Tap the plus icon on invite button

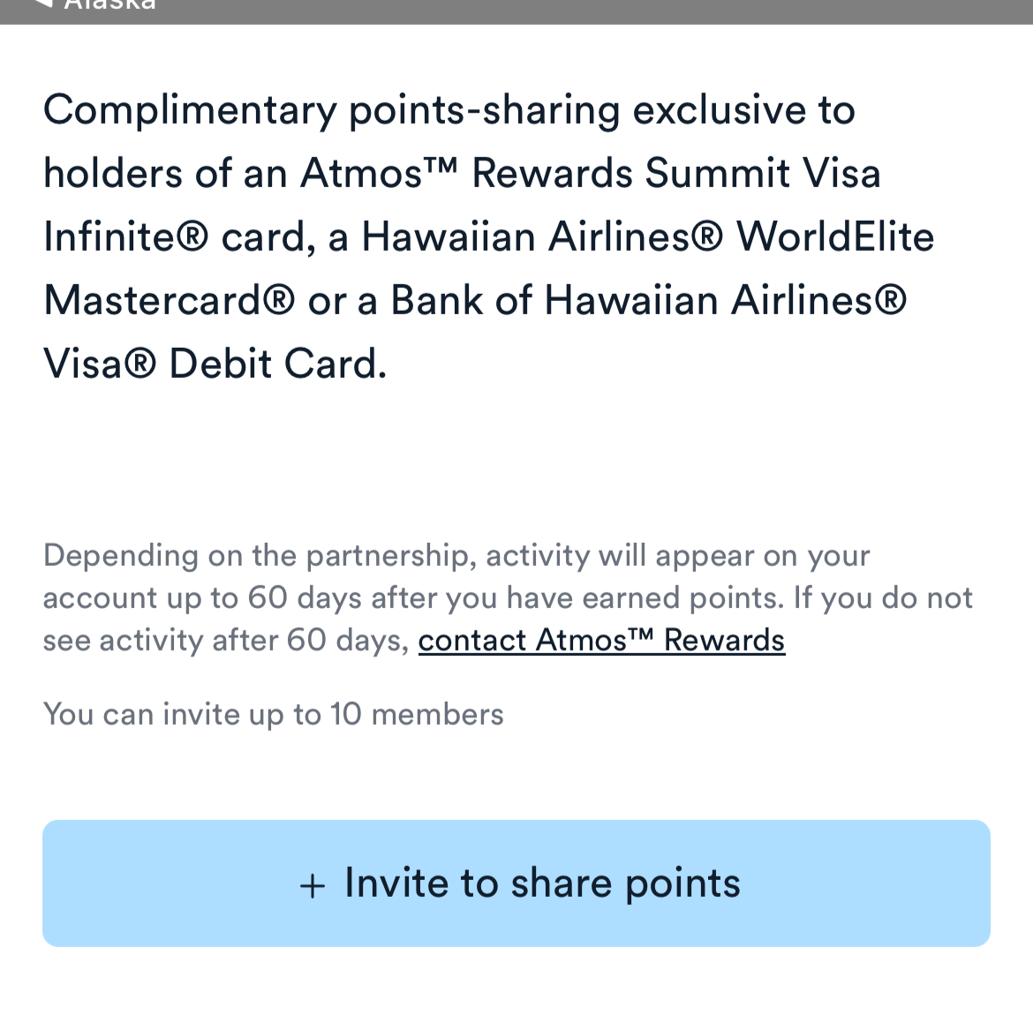[x=313, y=885]
